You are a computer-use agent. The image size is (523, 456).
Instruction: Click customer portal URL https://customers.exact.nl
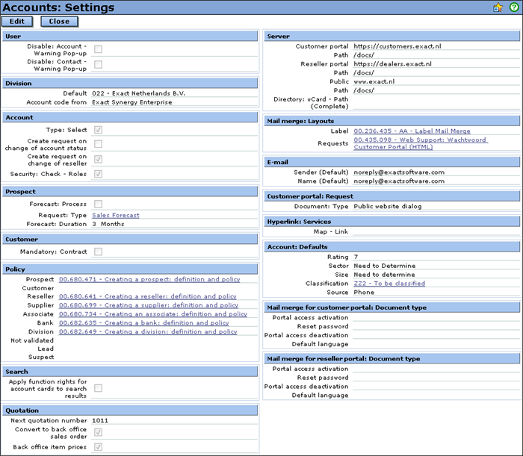397,46
